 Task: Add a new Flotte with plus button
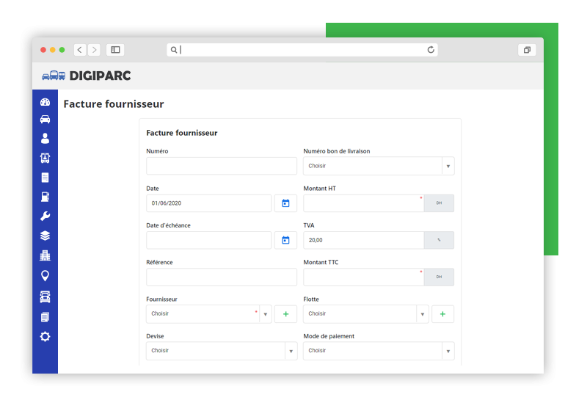point(442,314)
